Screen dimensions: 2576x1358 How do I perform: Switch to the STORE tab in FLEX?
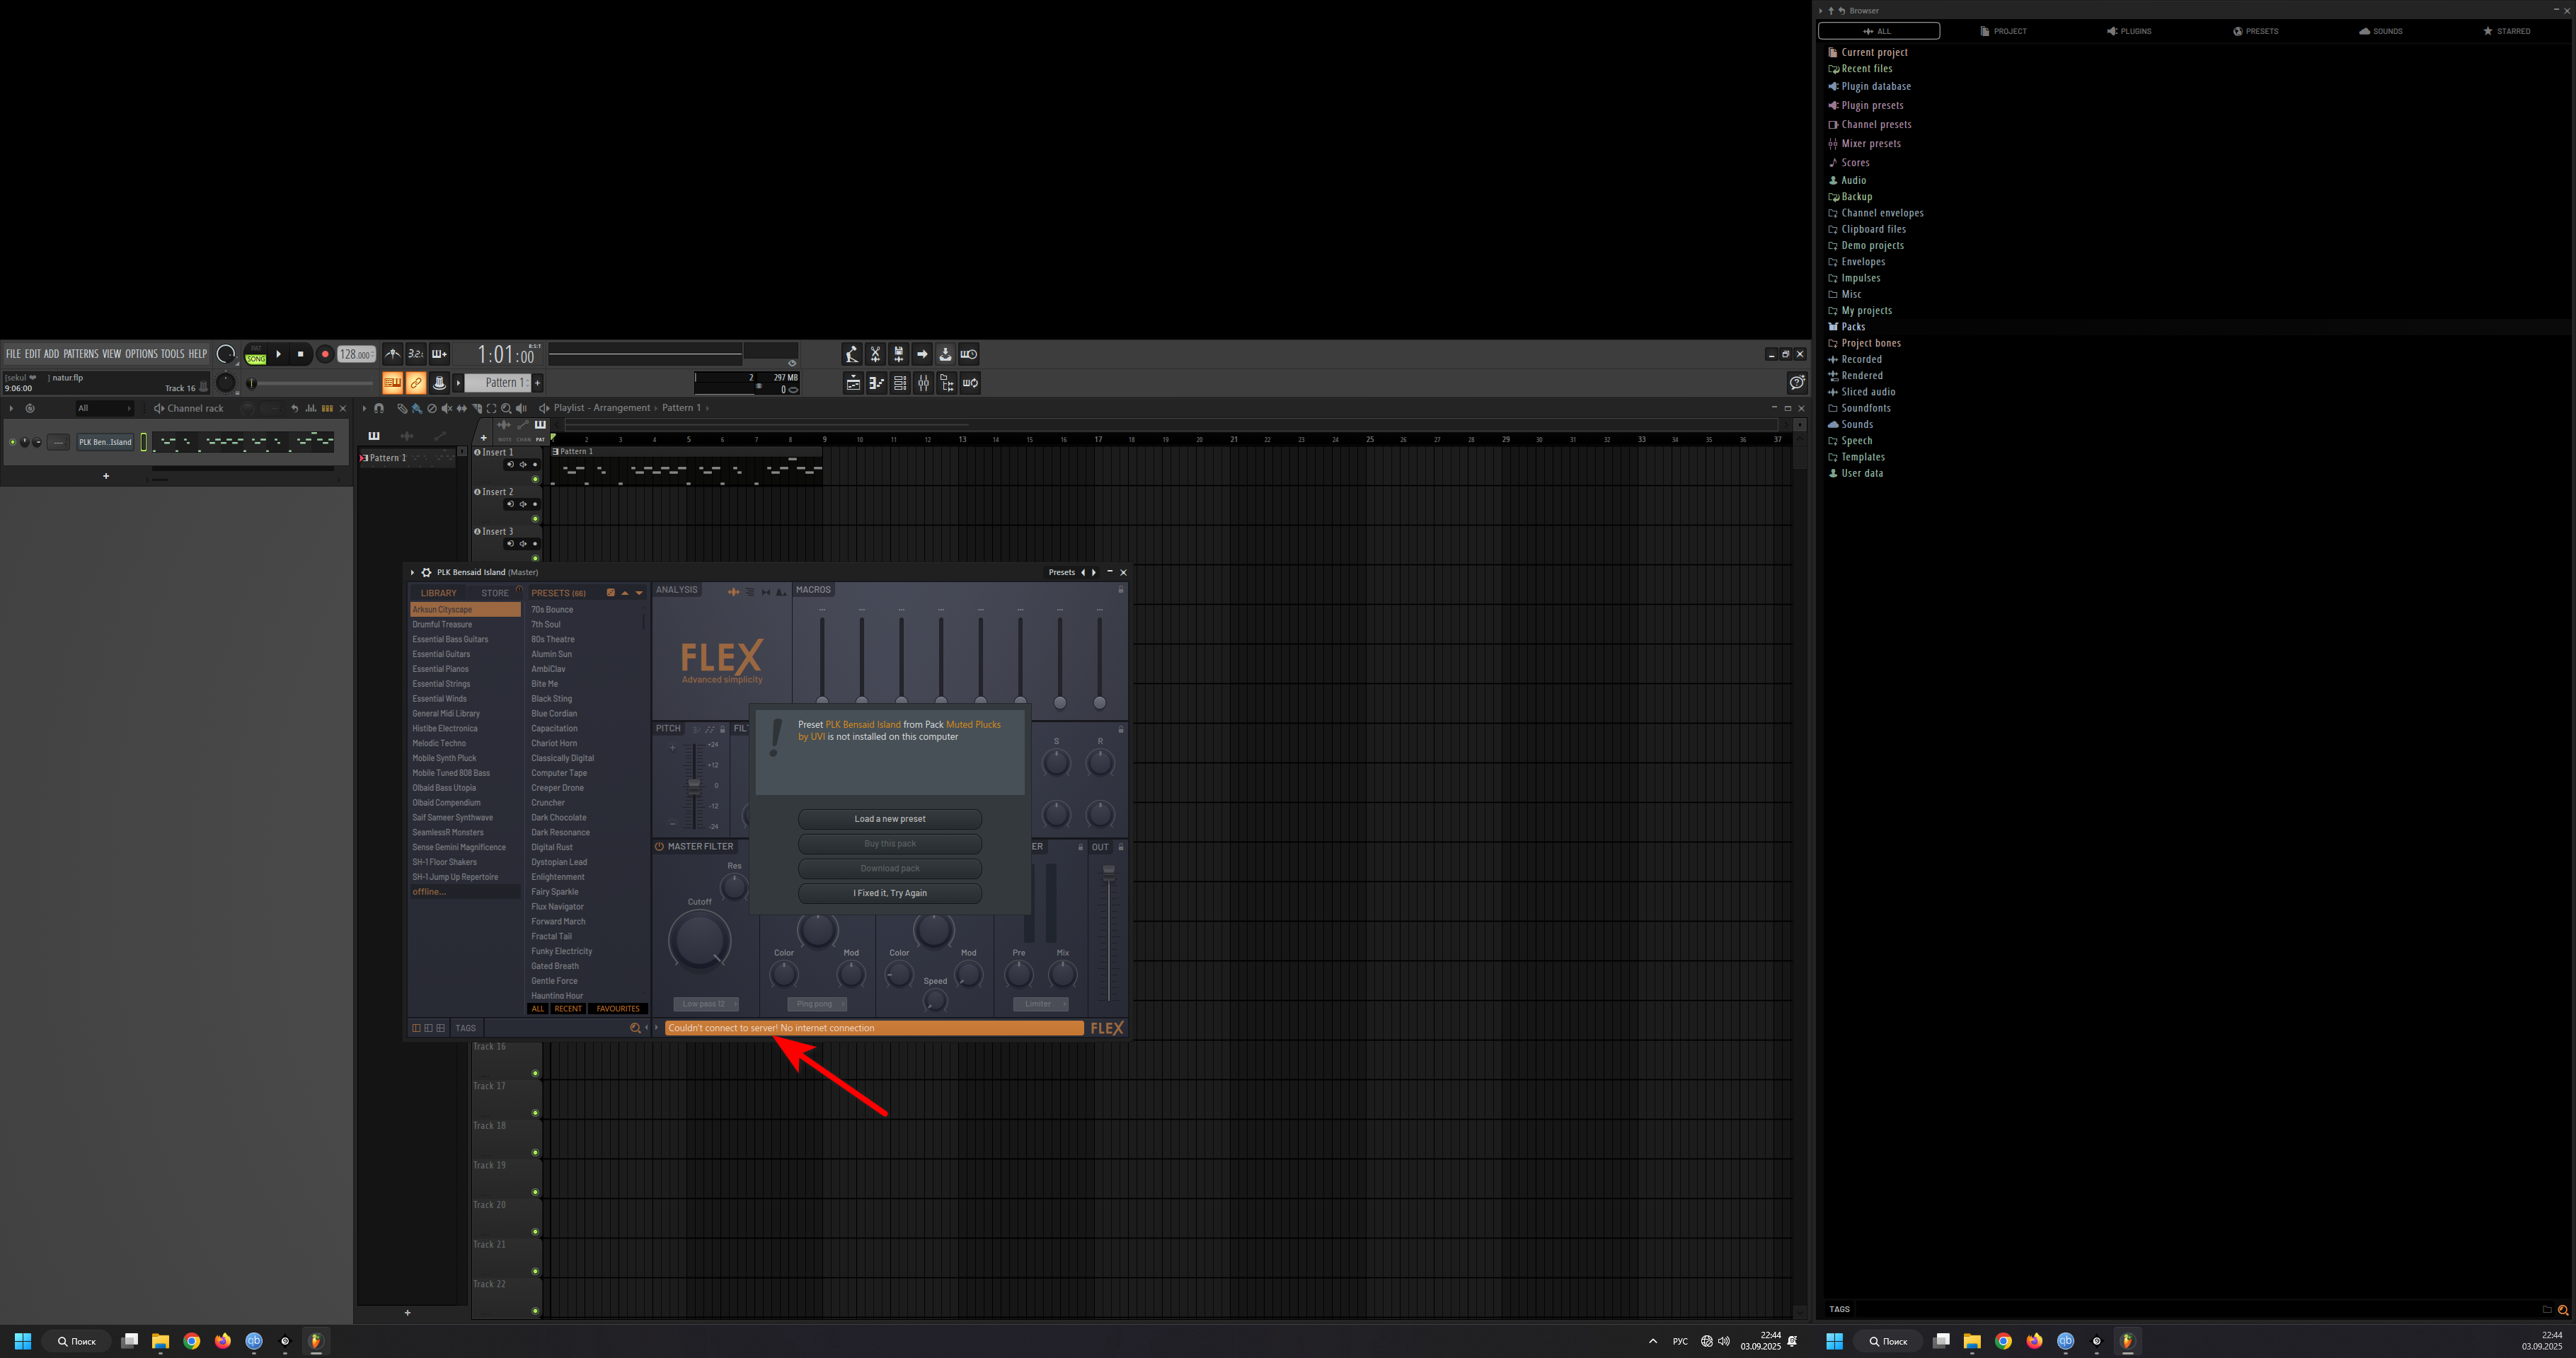495,593
